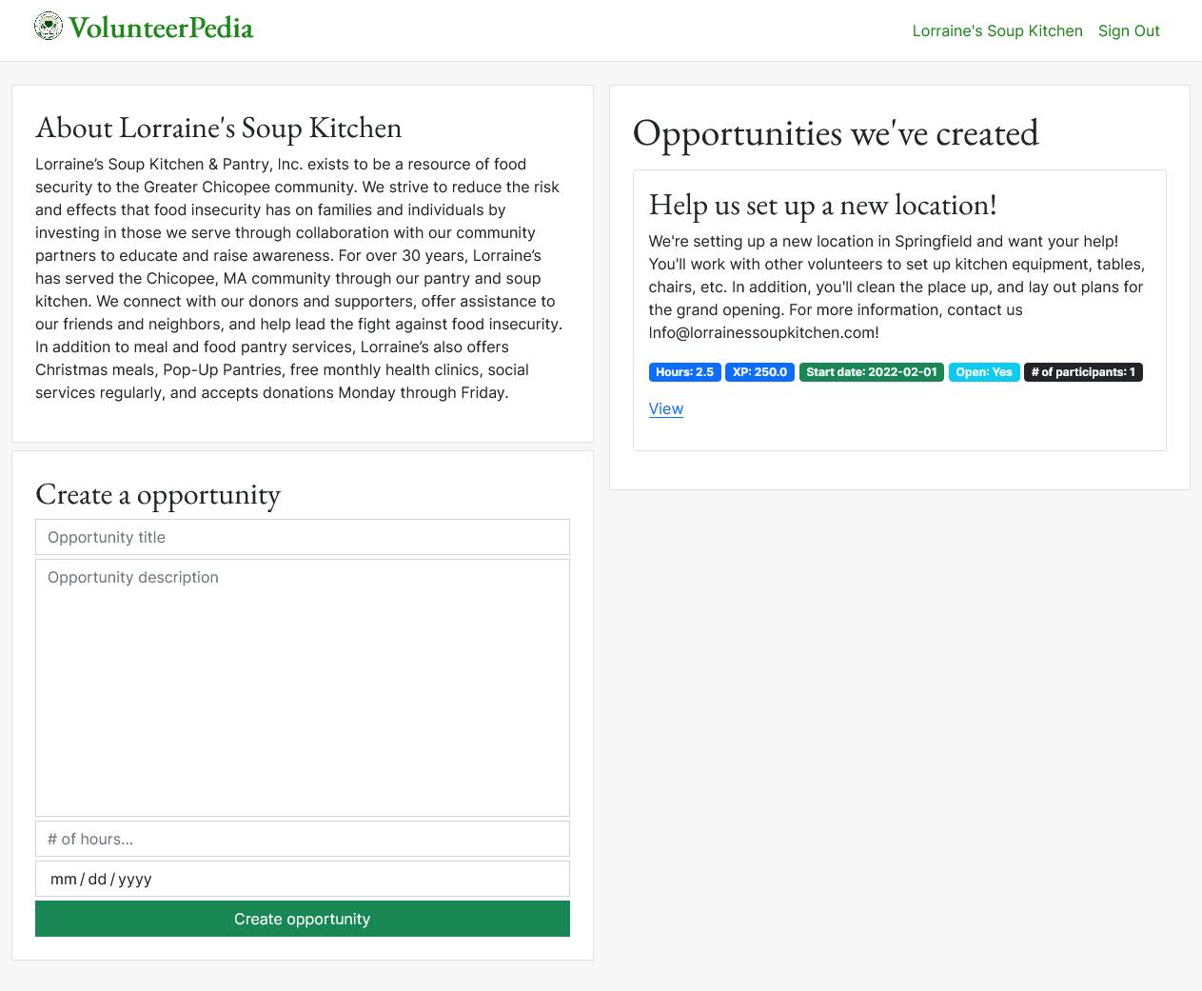This screenshot has height=991, width=1202.
Task: Select the year portion of start date
Action: (135, 879)
